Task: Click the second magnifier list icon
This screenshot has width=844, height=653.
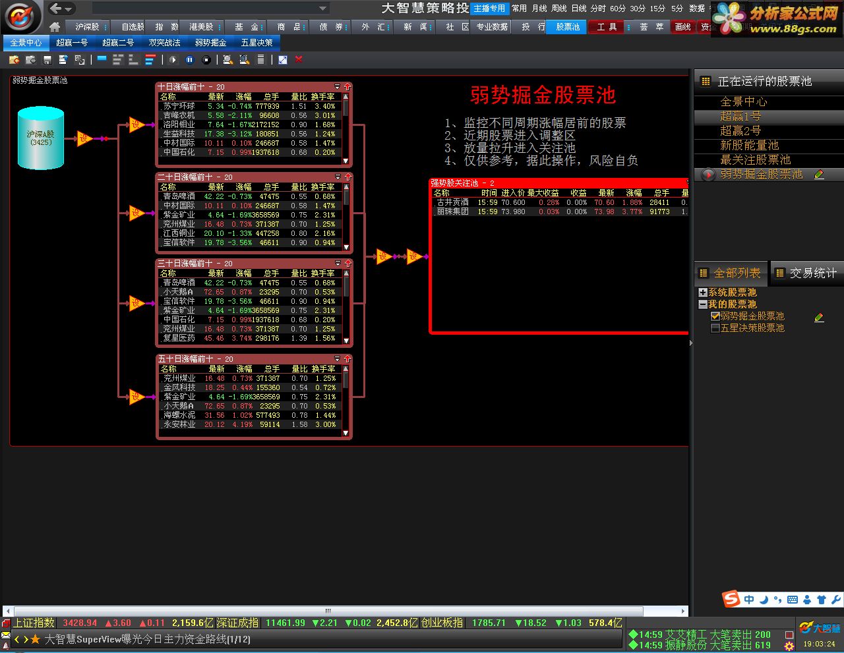Action: [x=244, y=60]
